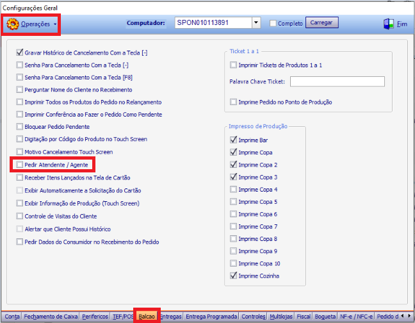
Task: Select the Balcao tab
Action: click(147, 317)
